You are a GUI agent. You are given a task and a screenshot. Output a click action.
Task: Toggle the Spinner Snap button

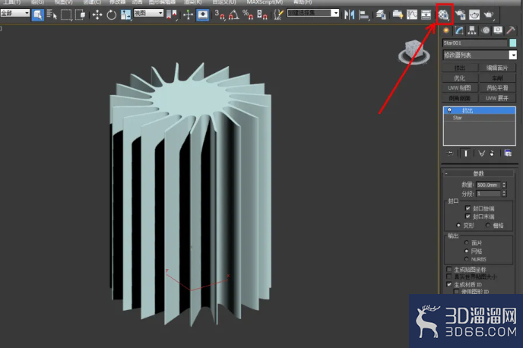(x=262, y=14)
